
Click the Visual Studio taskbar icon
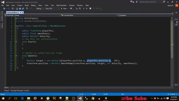tap(80, 98)
